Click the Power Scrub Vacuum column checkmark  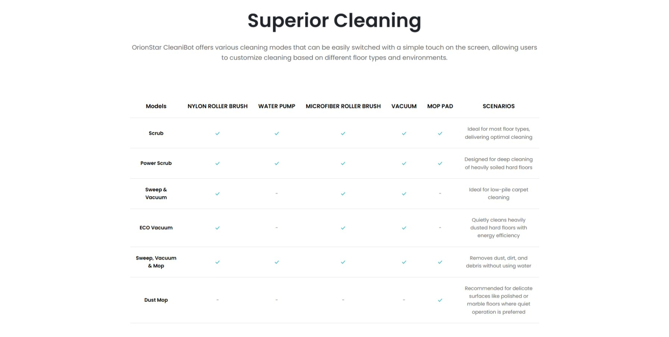point(404,164)
